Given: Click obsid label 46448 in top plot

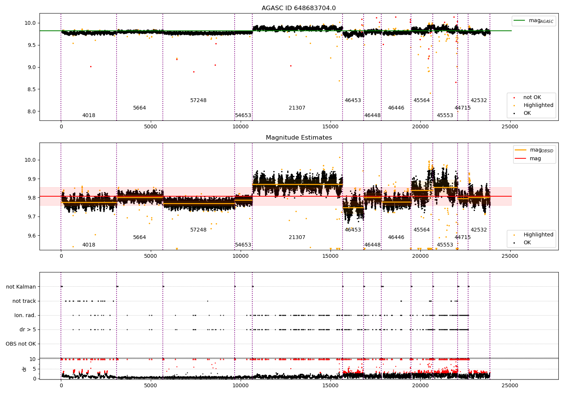Looking at the screenshot, I should click(x=372, y=116).
